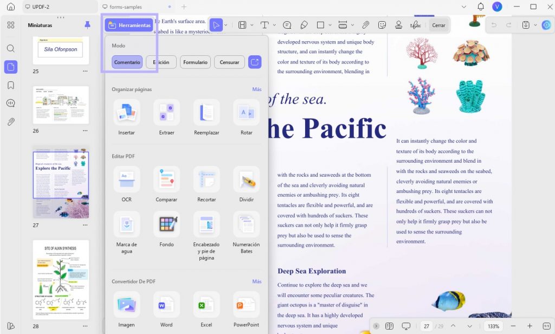Switch to Comentario mode
The image size is (555, 334).
tap(127, 62)
